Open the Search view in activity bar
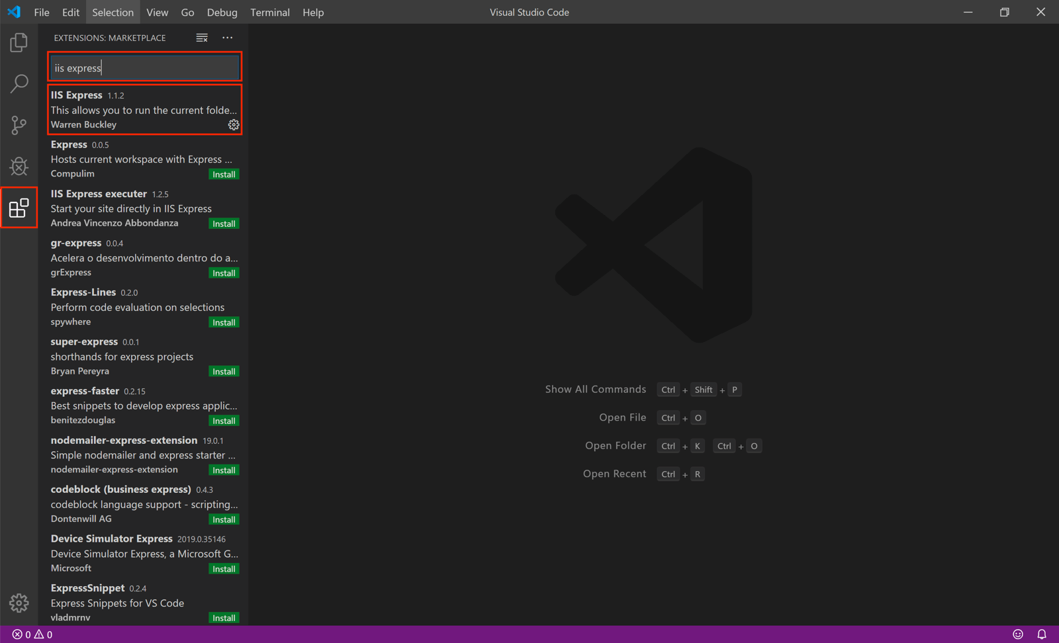The image size is (1059, 643). click(x=19, y=84)
